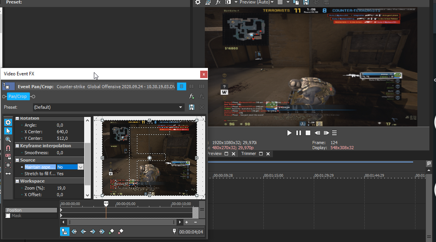Screen dimensions: 436x242
Task: Click the Show Properties gear icon
Action: click(8, 122)
